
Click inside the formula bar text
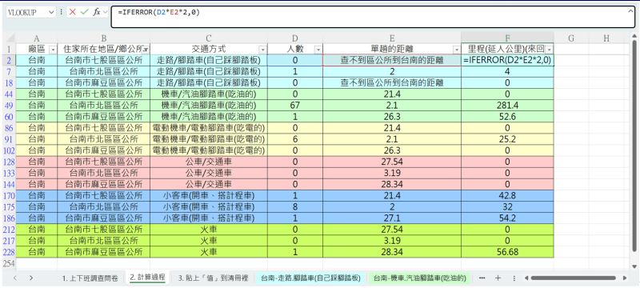pos(158,12)
